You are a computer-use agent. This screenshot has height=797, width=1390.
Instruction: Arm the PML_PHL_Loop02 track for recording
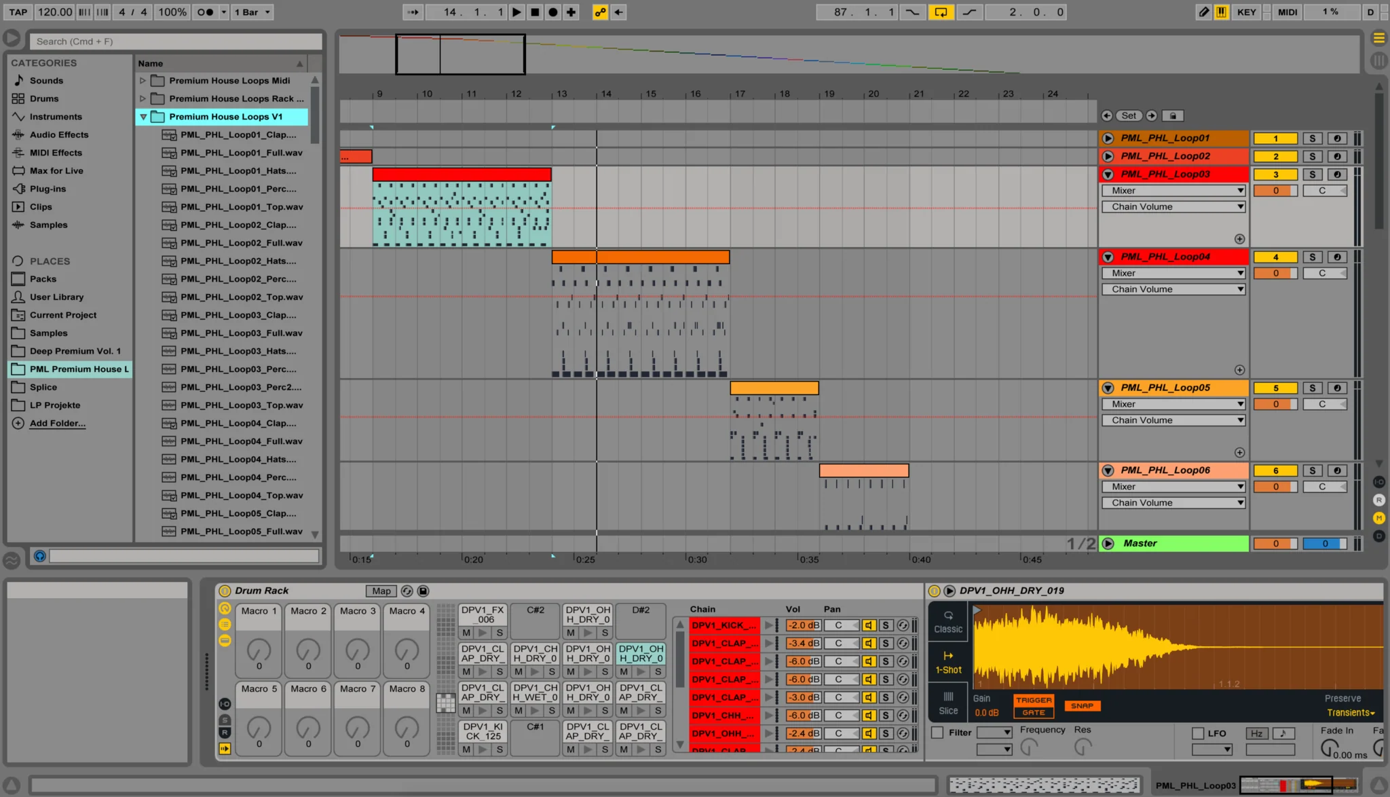pos(1337,156)
